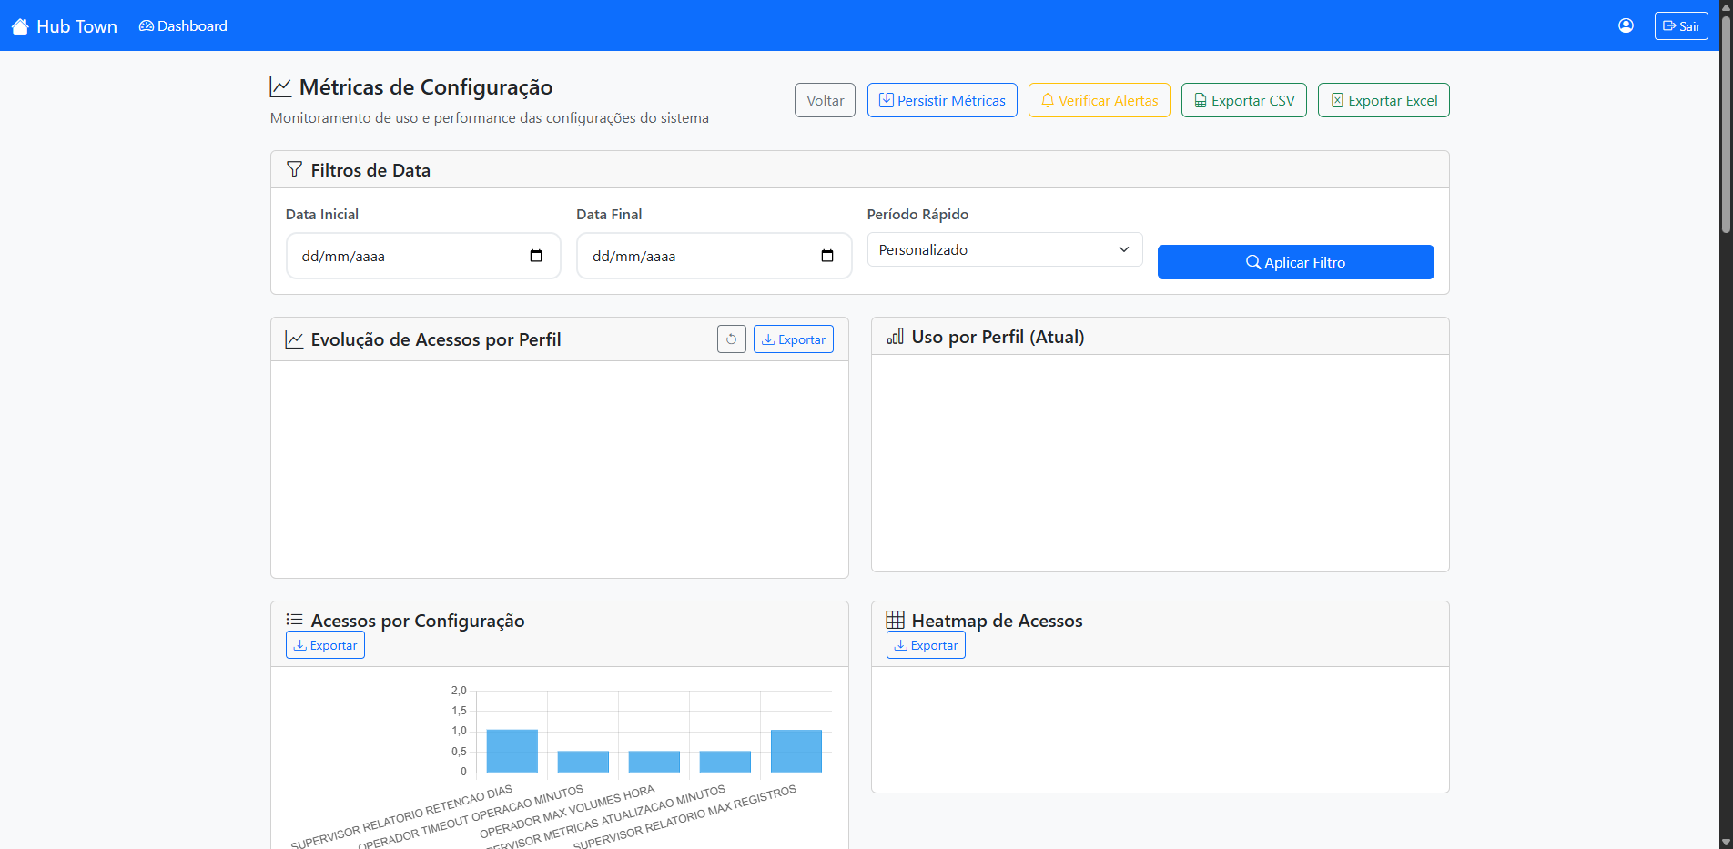
Task: Click the bar chart icon beside Uso por Perfil
Action: click(x=895, y=336)
